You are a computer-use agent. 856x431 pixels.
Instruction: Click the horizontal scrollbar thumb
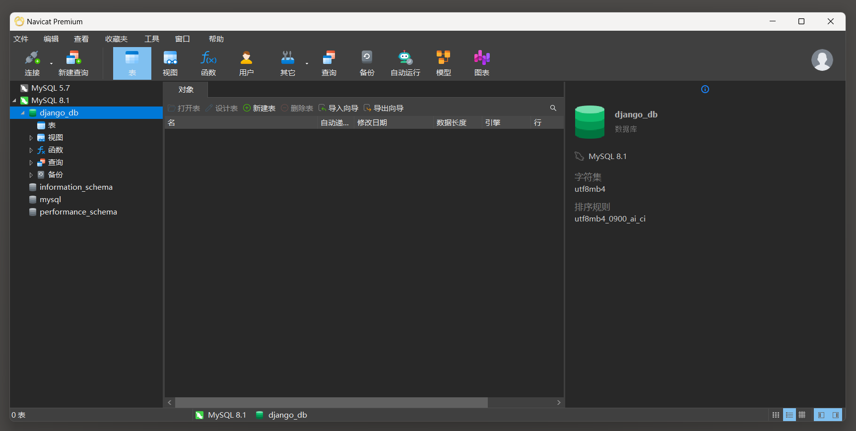point(331,402)
